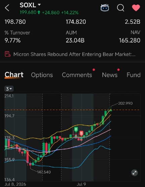Screen dimensions: 145x187
Task: Click the 202.990 high price label
Action: pos(126,103)
